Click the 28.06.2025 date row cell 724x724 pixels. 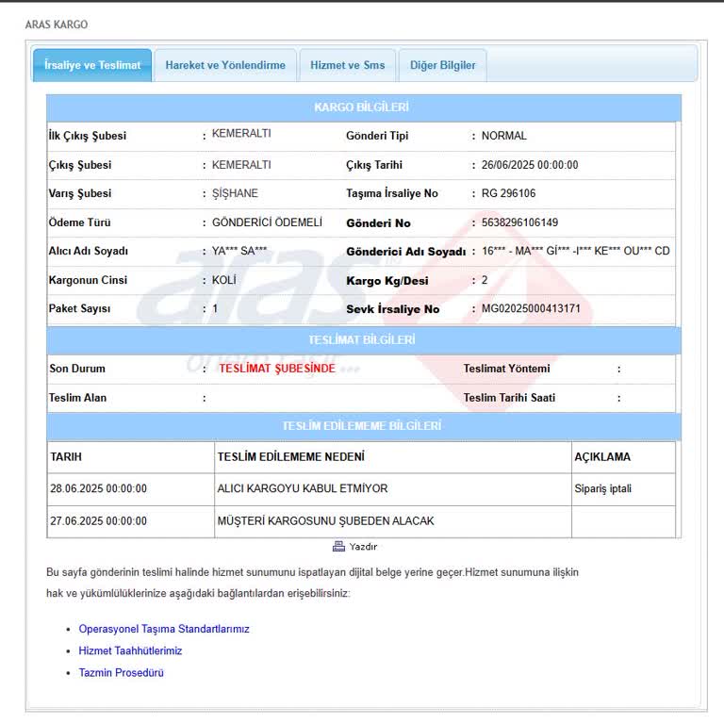(x=131, y=489)
